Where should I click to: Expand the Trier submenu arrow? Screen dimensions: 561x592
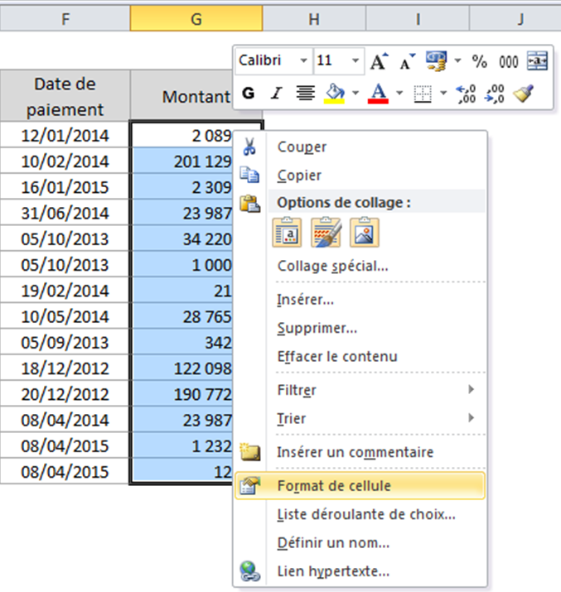point(471,417)
